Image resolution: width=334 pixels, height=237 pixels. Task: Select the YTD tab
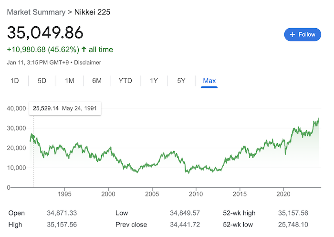point(125,81)
